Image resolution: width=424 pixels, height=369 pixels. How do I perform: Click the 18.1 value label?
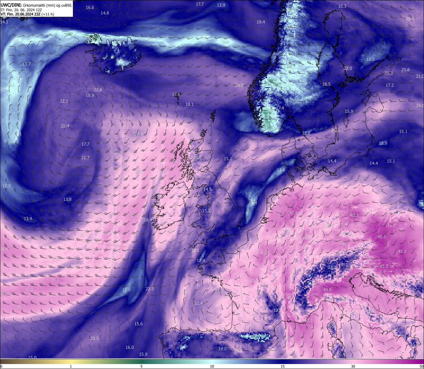click(x=189, y=104)
